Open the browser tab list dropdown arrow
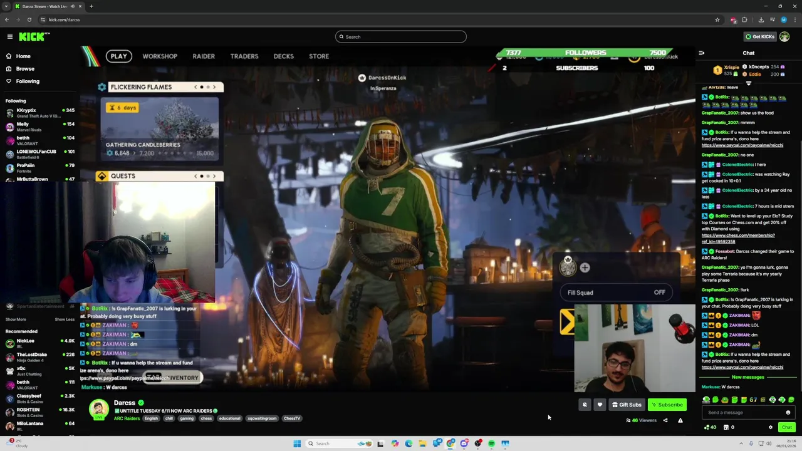Viewport: 802px width, 451px height. pos(6,6)
